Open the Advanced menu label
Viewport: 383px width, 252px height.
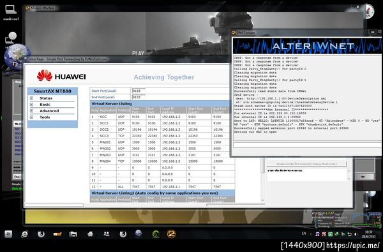[49, 111]
